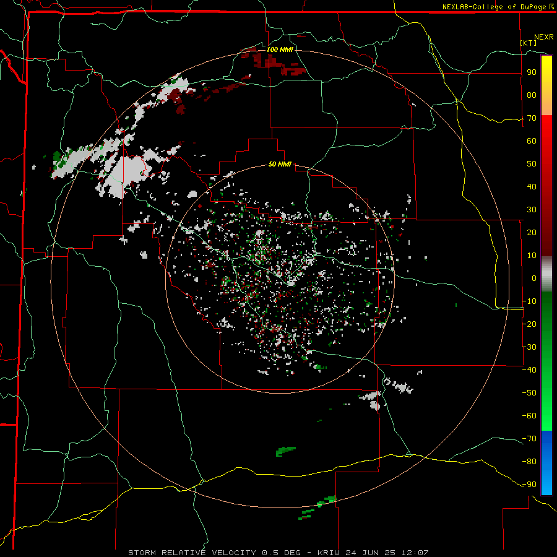
Task: Click the -80 value on velocity scale
Action: coord(529,462)
